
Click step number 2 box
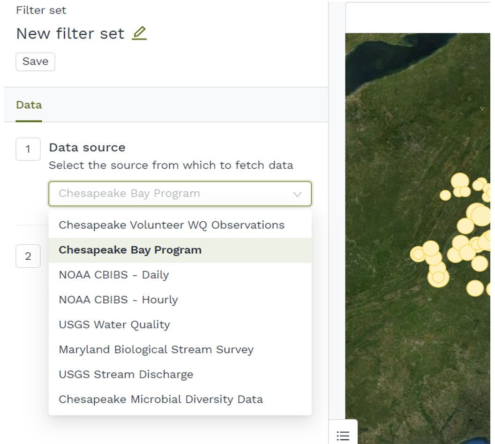coord(28,256)
